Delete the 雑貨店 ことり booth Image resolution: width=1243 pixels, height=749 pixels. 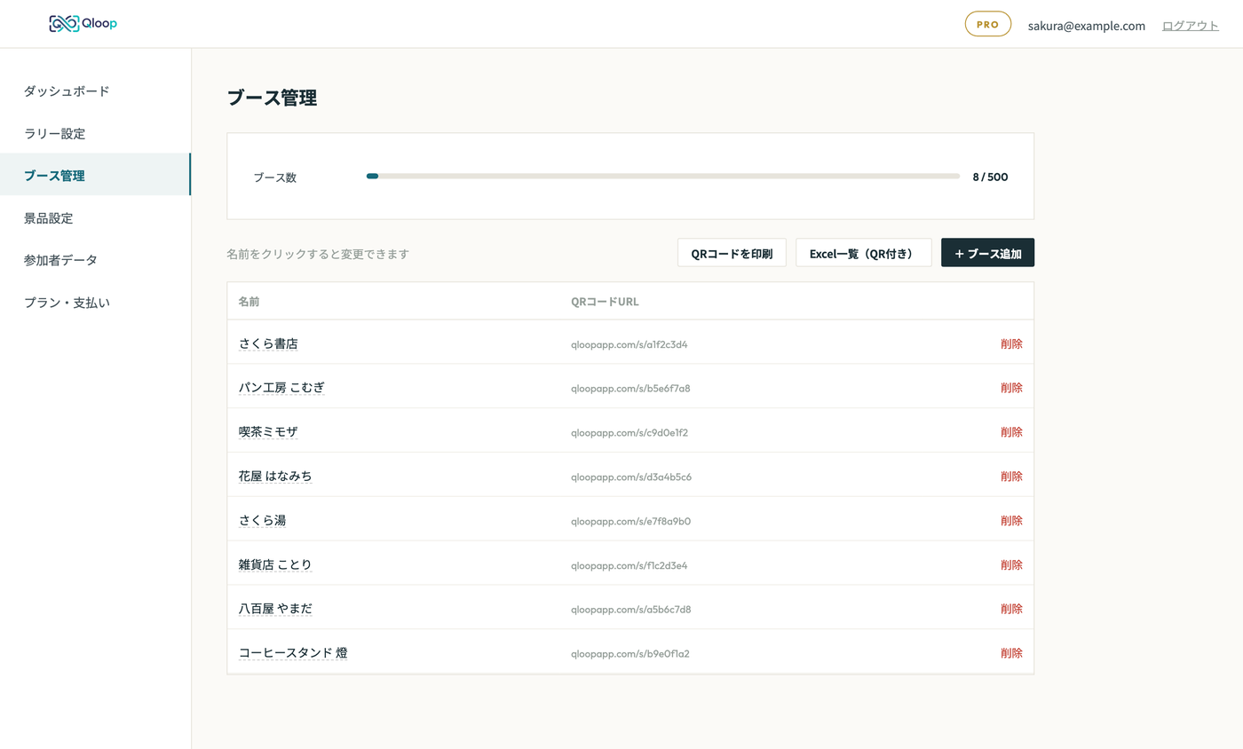point(1011,565)
